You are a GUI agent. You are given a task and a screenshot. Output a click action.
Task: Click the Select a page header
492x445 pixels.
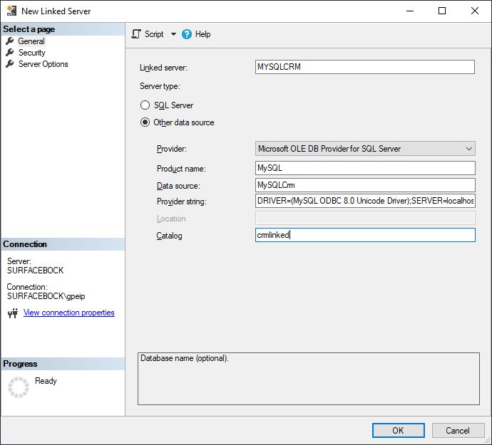(x=63, y=29)
